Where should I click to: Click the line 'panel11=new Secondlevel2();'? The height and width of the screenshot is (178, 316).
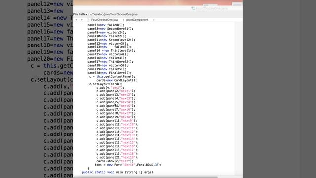click(111, 40)
